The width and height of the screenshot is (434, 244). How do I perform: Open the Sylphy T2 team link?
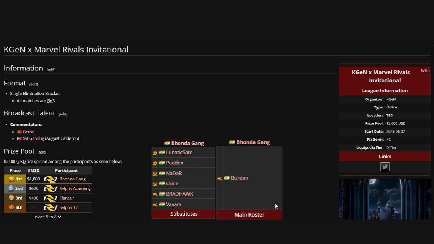69,207
